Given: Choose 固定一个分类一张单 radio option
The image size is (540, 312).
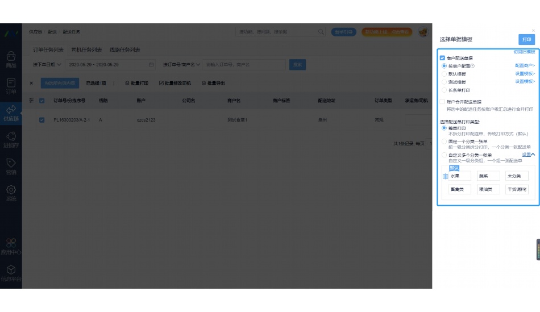Looking at the screenshot, I should (x=444, y=142).
